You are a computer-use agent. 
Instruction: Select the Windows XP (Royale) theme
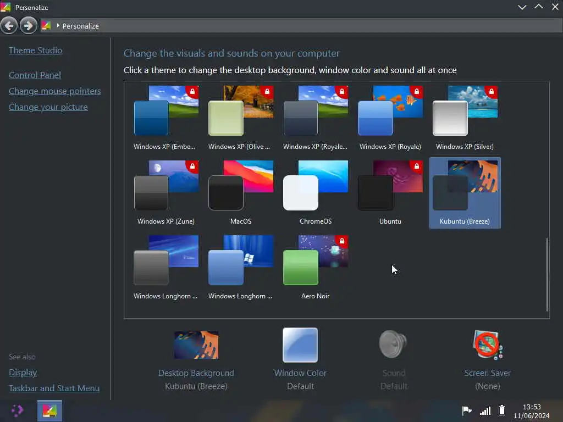point(390,118)
